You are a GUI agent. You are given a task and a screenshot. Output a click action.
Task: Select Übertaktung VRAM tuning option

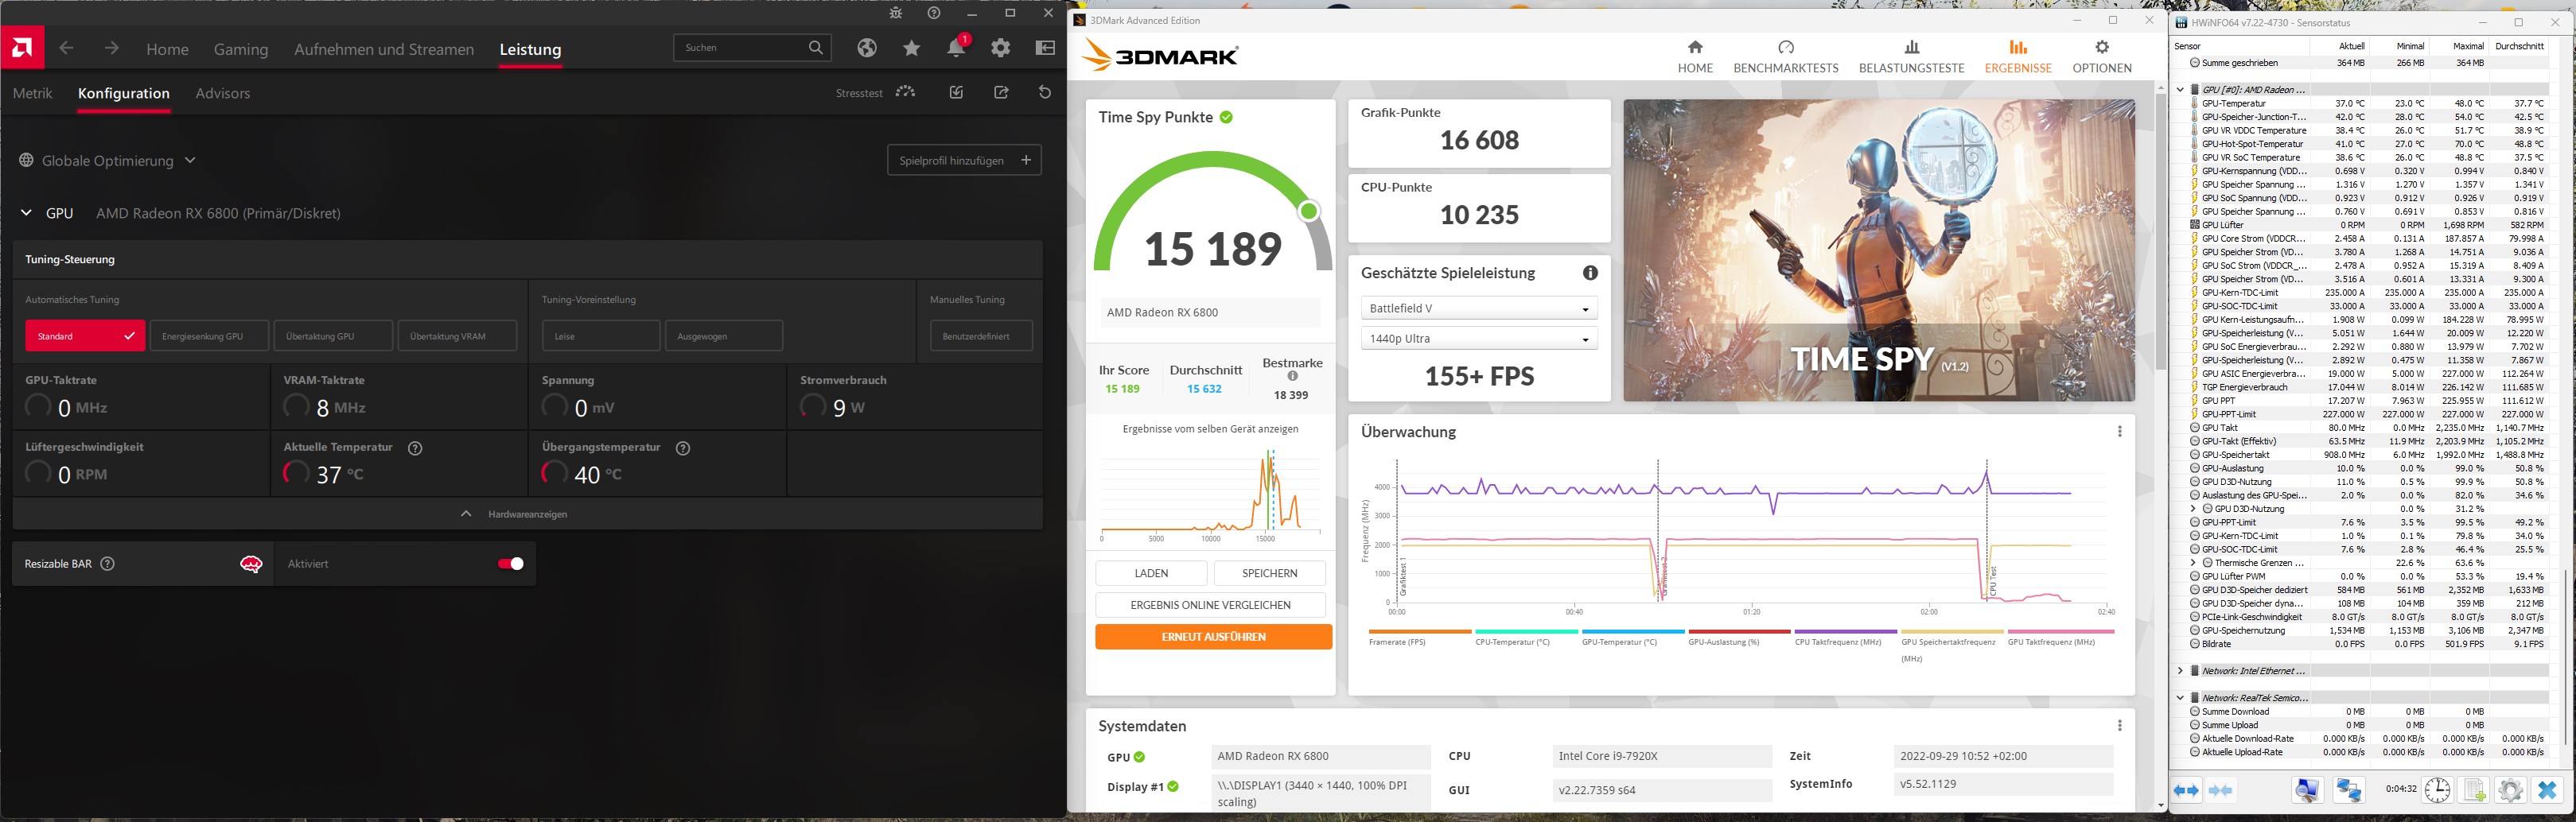coord(457,336)
